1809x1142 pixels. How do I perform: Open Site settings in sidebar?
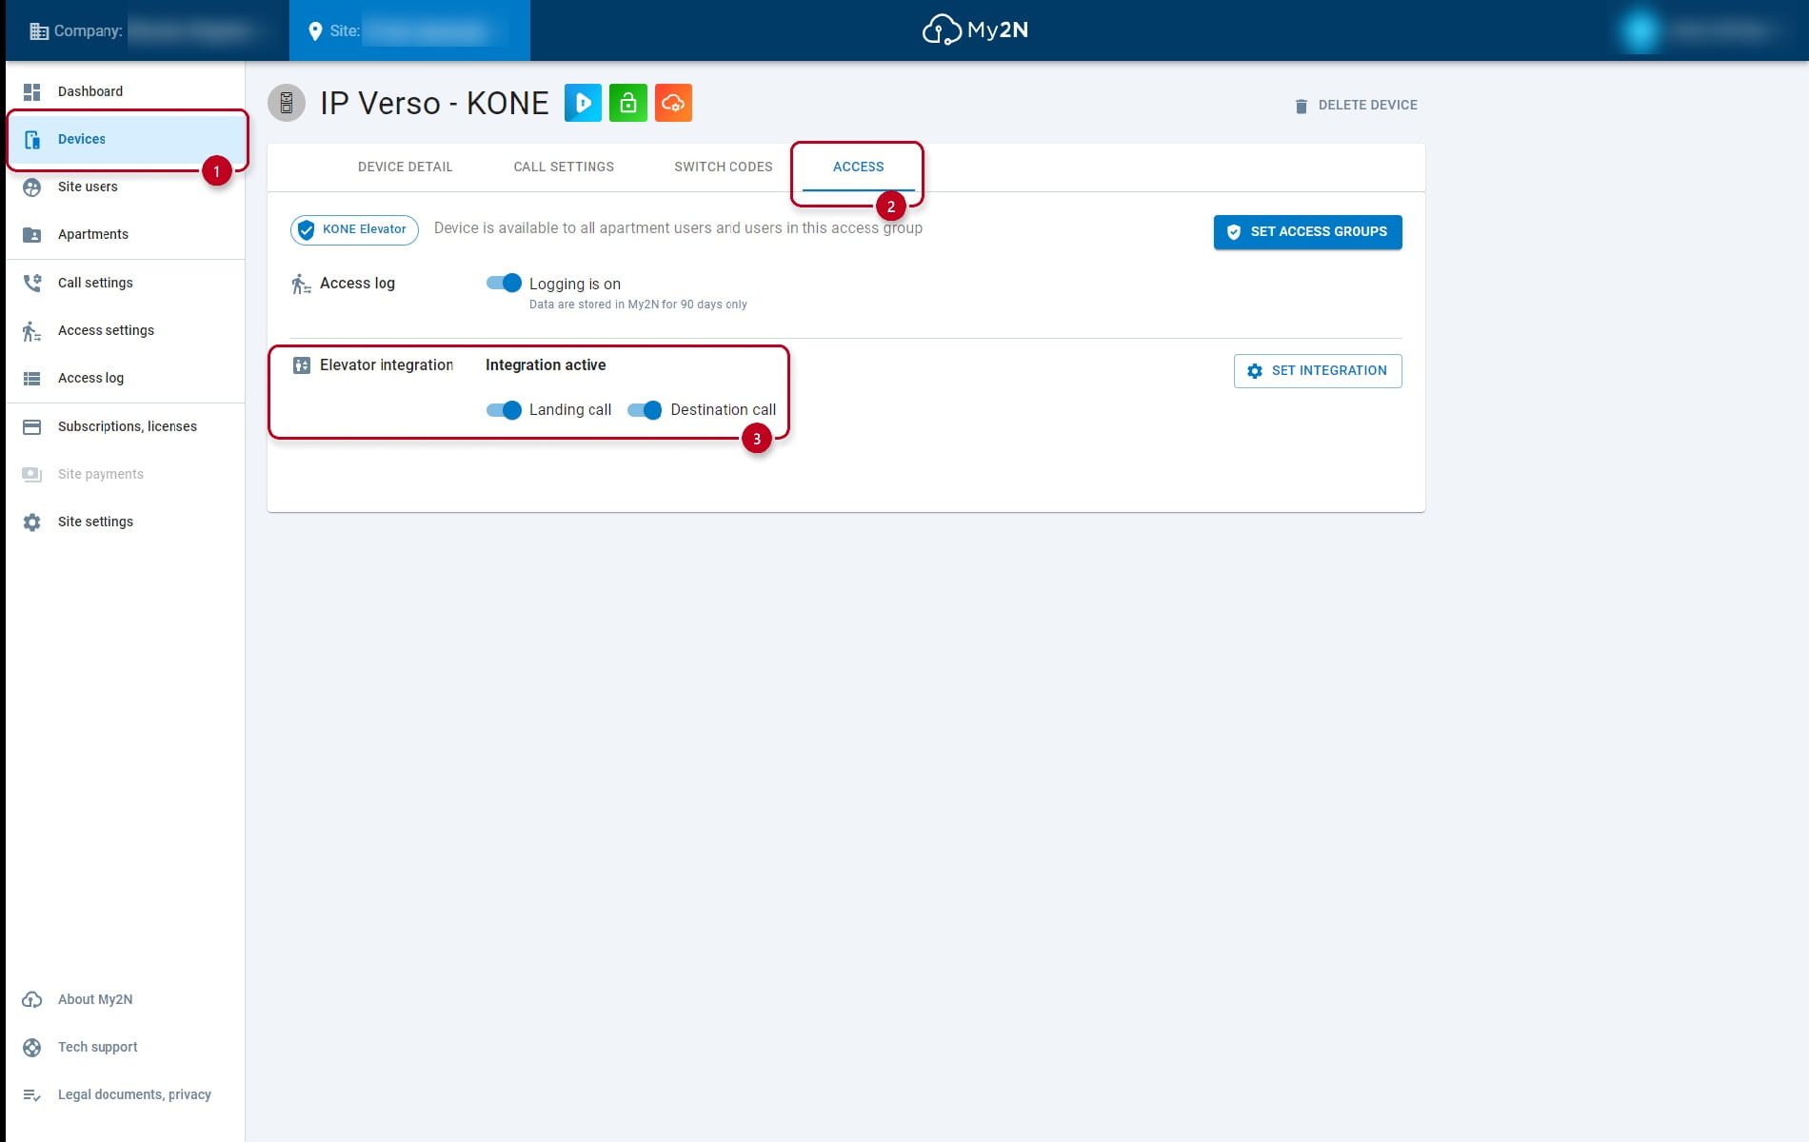coord(126,522)
